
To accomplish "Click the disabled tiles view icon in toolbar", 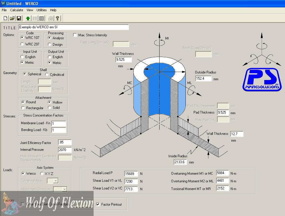I will pyautogui.click(x=35, y=18).
